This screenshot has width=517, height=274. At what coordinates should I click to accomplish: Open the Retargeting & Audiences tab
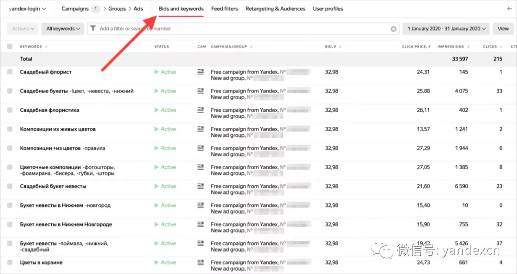point(275,9)
